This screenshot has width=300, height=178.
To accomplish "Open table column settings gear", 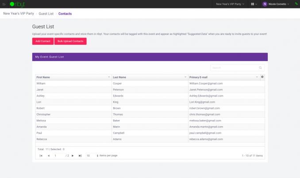I will [x=262, y=77].
